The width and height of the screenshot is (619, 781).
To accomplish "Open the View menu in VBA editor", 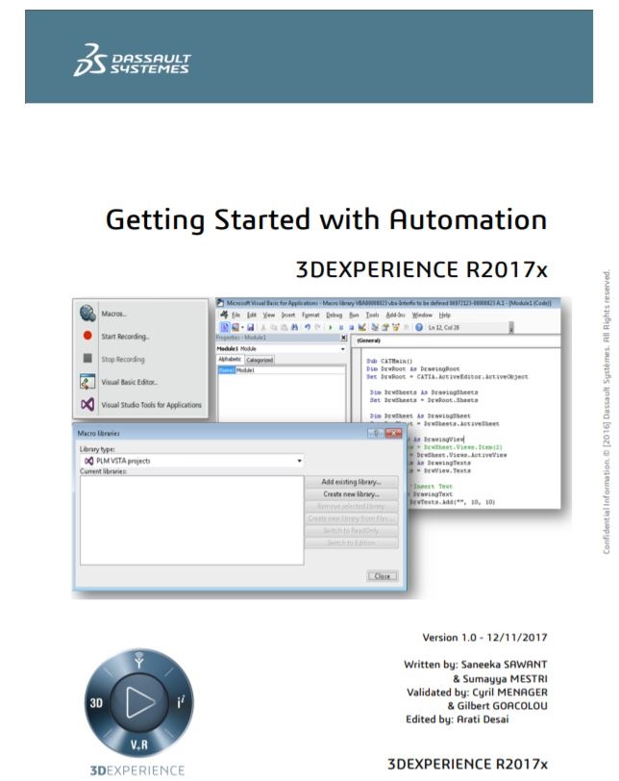I will click(x=269, y=315).
